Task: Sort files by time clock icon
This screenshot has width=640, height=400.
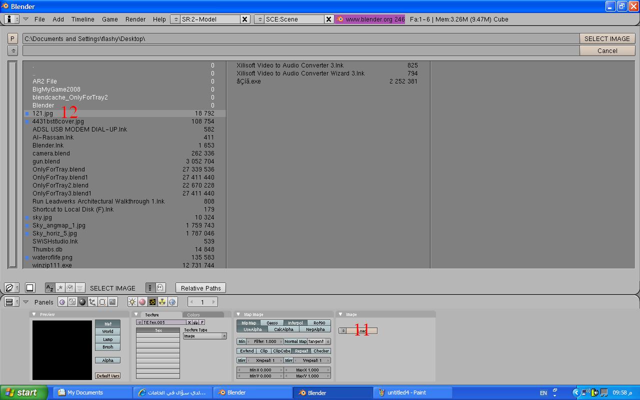Action: [x=70, y=288]
